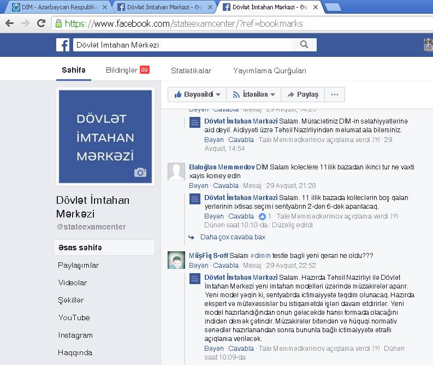Select Əsas səhifə in sidebar

(x=104, y=248)
